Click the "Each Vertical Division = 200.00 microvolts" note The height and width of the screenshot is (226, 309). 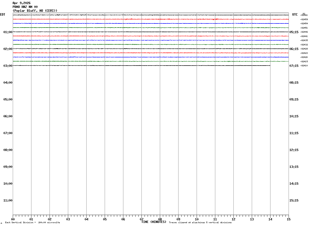[32, 223]
